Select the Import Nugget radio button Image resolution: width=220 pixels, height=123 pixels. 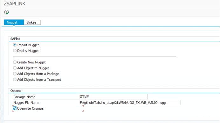pyautogui.click(x=15, y=45)
